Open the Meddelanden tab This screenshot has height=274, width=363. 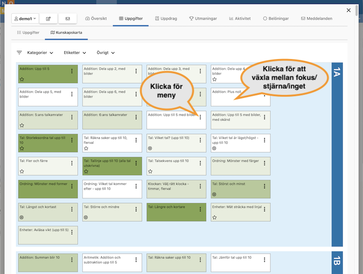tap(316, 19)
